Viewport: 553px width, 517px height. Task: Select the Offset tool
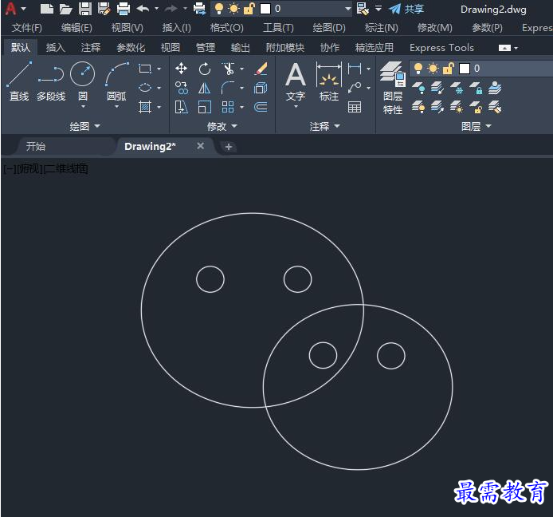pos(261,107)
